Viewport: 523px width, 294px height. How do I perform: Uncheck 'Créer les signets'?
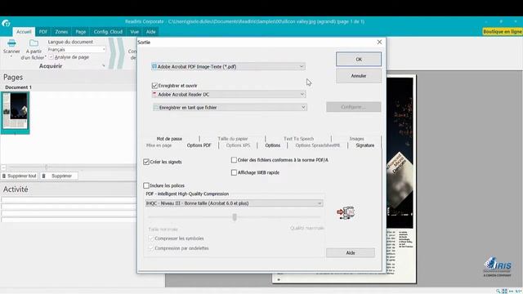(146, 162)
